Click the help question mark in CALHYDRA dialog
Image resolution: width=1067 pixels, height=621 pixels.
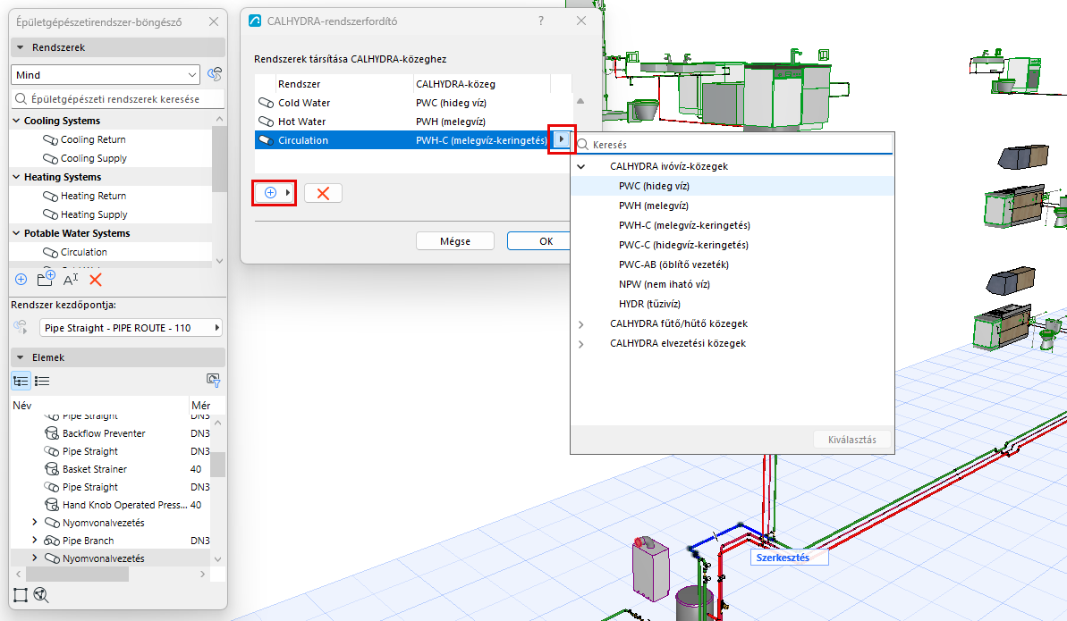(541, 21)
